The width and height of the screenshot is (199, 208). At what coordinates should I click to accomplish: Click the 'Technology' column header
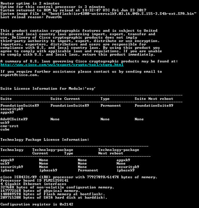coord(12,150)
